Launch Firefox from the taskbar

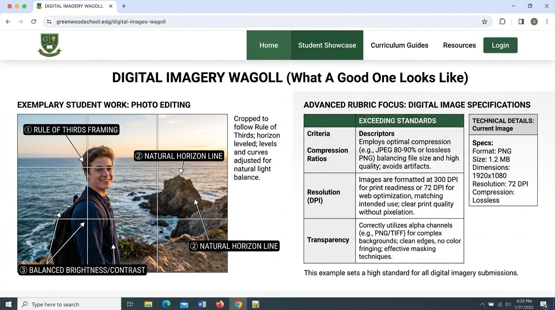point(220,304)
